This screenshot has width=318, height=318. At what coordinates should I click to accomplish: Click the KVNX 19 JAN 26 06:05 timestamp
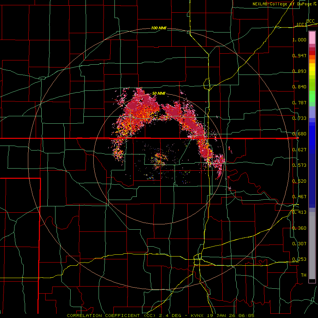[x=223, y=316]
